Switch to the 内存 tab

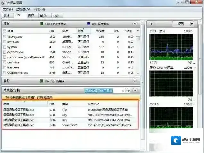32,15
